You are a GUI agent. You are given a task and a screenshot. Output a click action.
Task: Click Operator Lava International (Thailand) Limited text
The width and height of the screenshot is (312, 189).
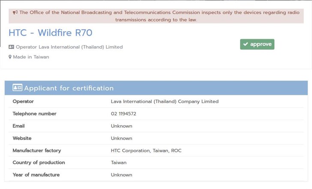click(69, 47)
